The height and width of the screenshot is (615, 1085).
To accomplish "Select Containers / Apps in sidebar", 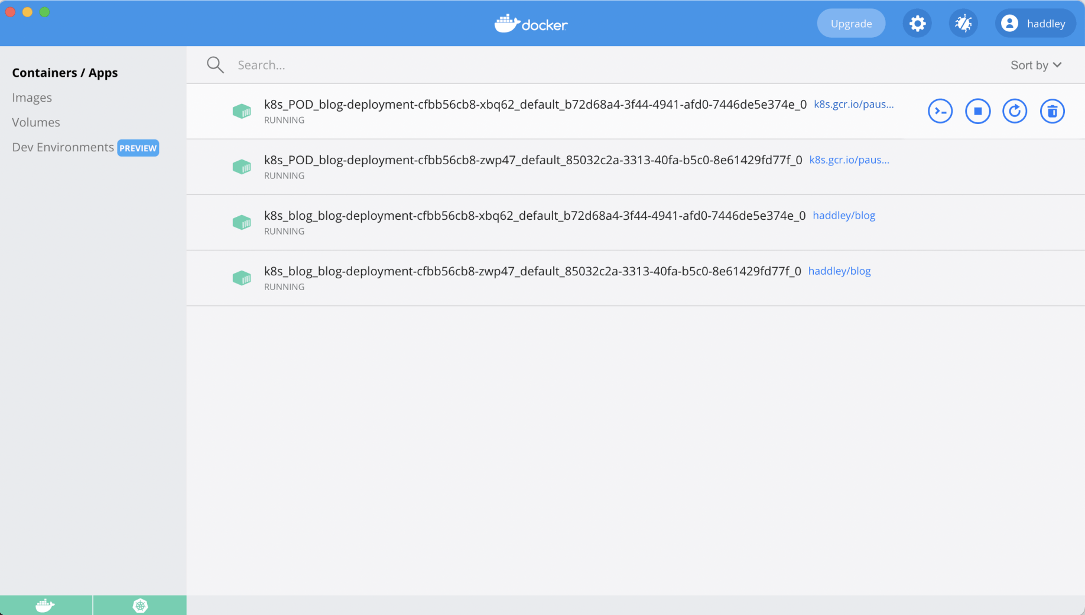I will point(65,73).
